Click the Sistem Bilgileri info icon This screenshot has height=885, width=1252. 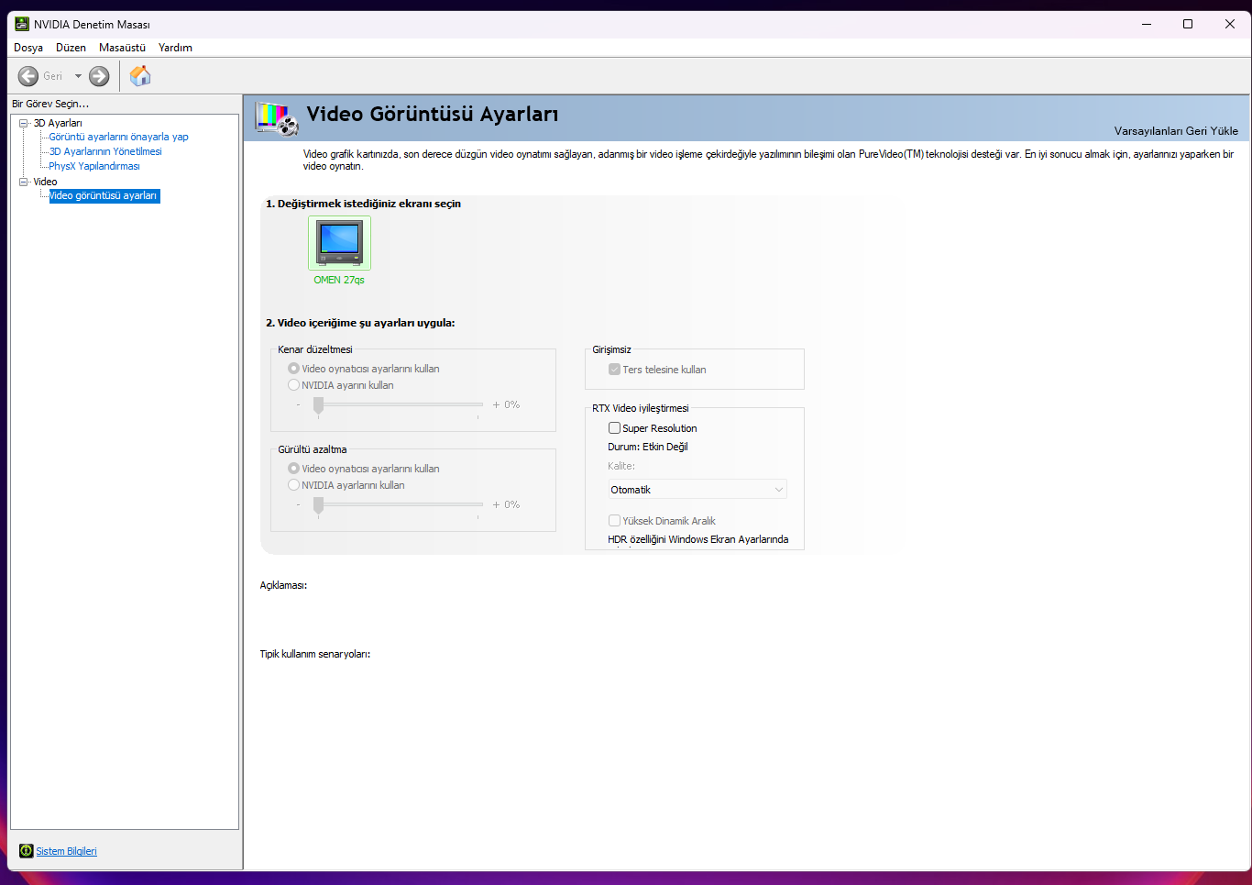point(26,851)
